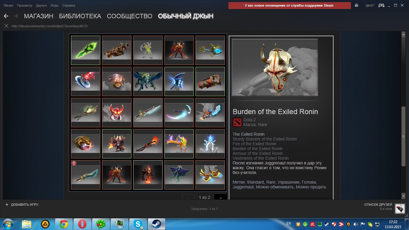Open the Steam menu

tap(8, 5)
